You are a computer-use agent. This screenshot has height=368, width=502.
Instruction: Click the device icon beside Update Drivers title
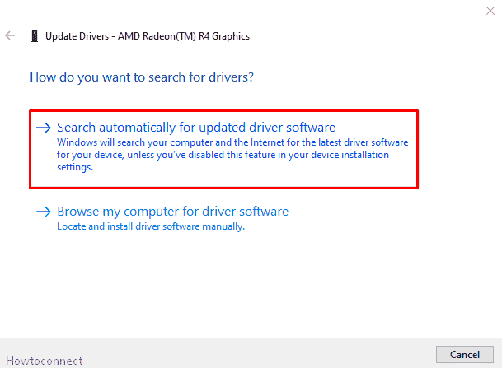(x=35, y=35)
